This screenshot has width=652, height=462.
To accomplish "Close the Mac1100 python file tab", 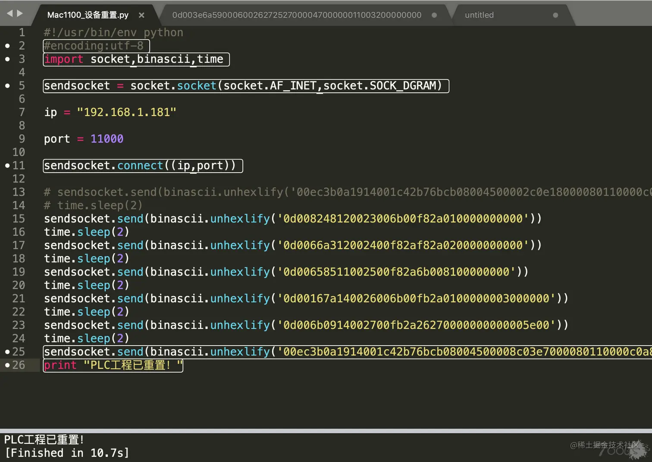I will coord(141,15).
